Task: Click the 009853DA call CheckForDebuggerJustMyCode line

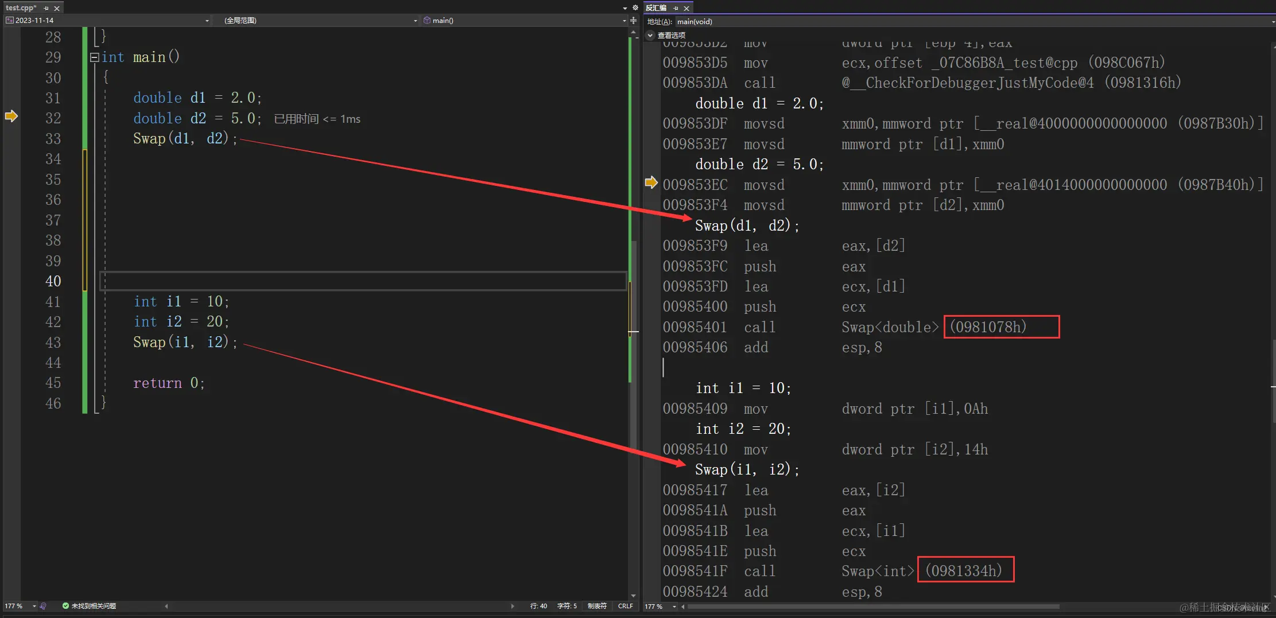Action: pyautogui.click(x=922, y=83)
